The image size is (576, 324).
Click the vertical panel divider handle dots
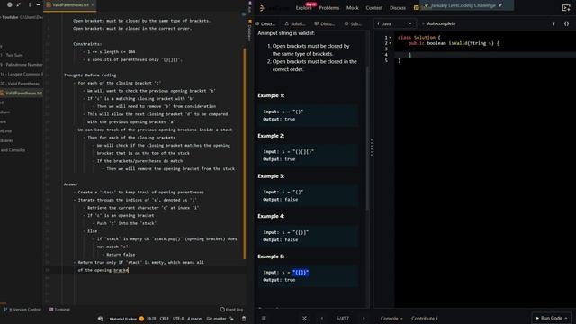pos(372,148)
